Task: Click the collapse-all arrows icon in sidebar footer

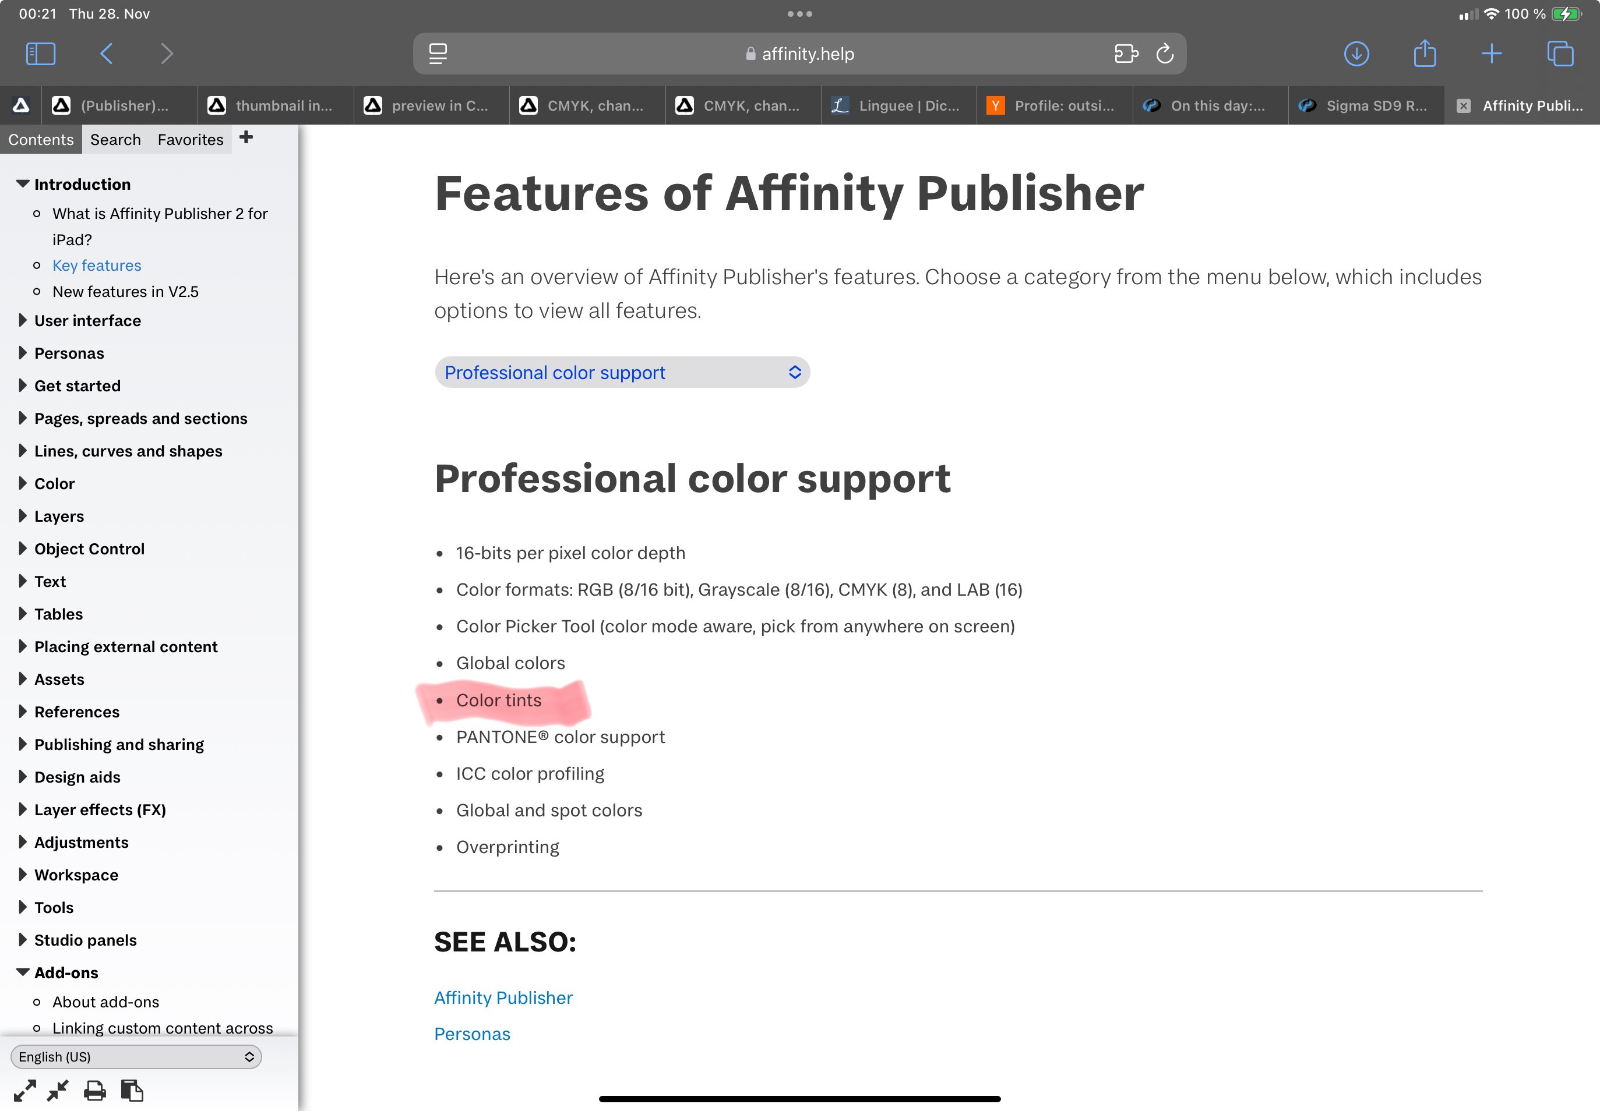Action: point(58,1090)
